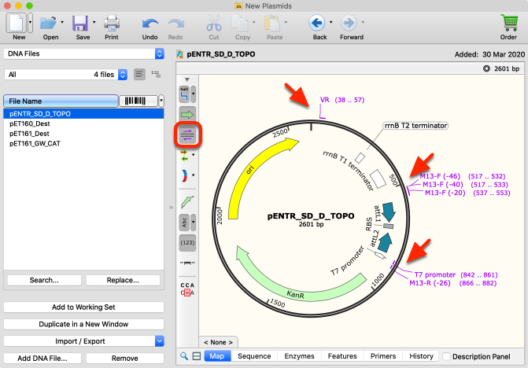Open the All 4 files filter dropdown

tap(65, 75)
